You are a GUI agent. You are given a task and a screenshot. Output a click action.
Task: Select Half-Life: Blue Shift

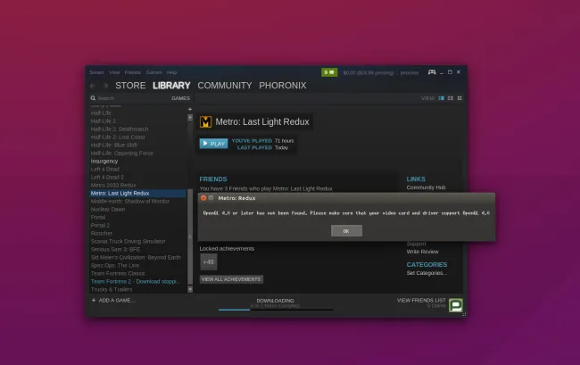tap(114, 145)
